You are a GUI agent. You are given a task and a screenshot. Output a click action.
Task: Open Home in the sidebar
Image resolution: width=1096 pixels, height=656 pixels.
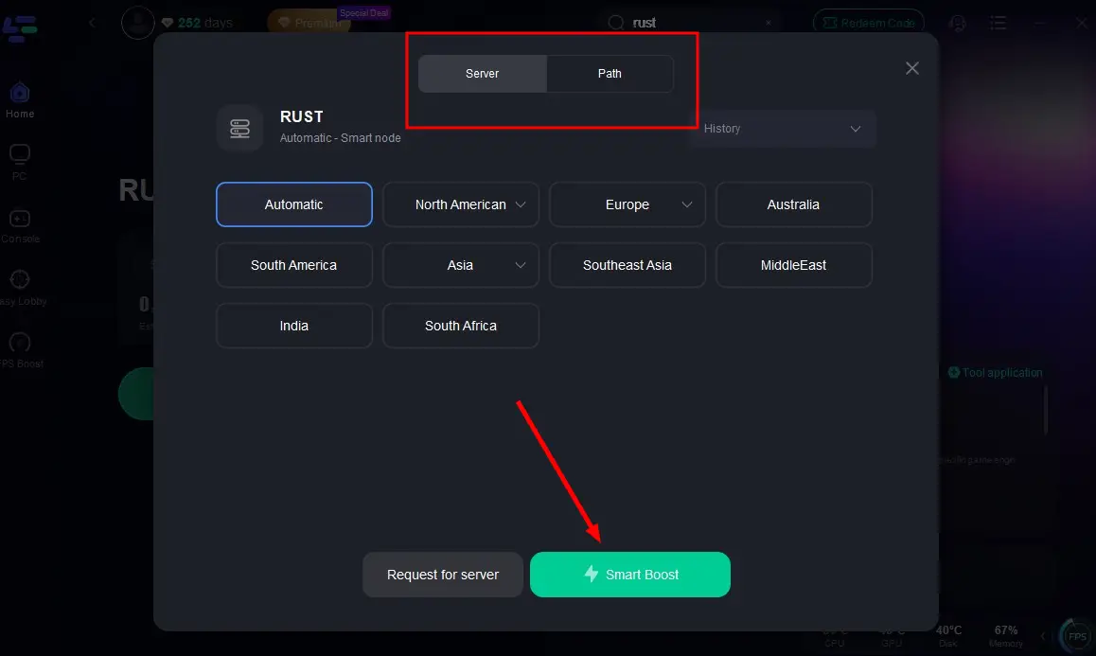20,100
